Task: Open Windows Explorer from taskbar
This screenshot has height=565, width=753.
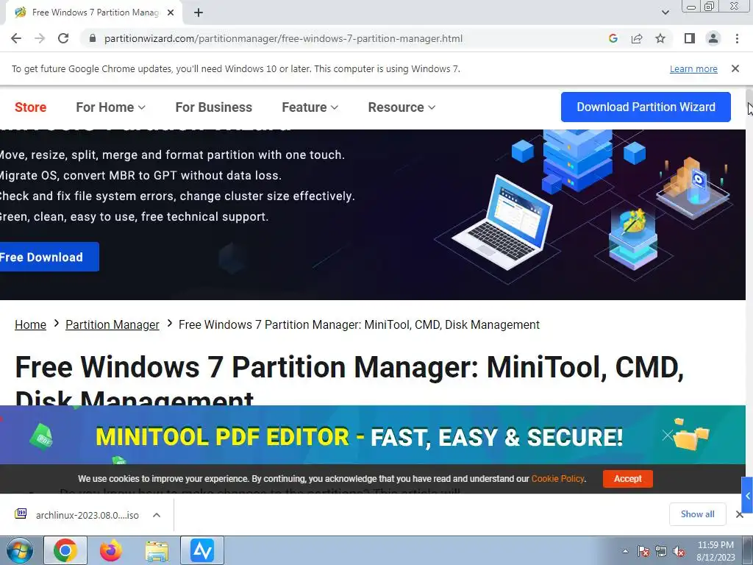Action: click(157, 550)
